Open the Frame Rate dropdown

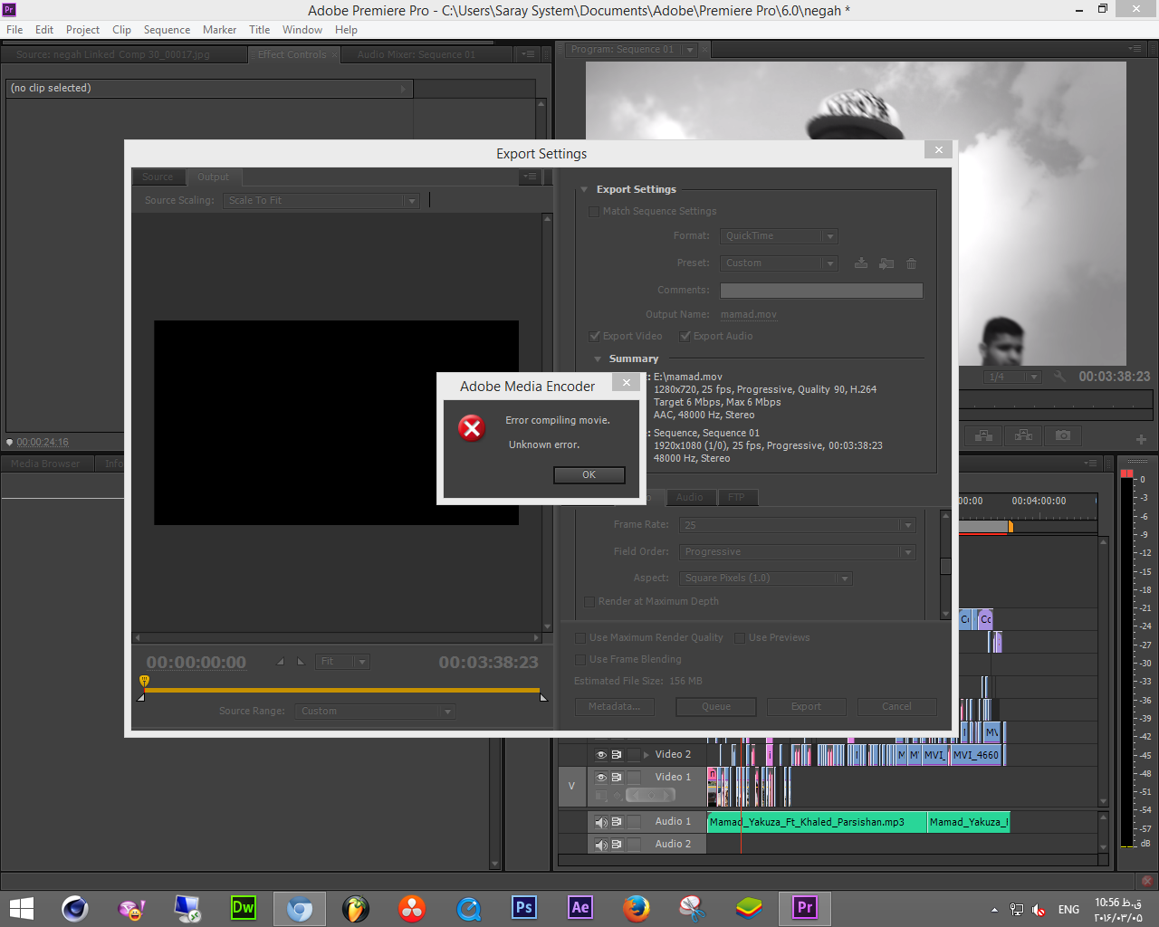click(798, 525)
